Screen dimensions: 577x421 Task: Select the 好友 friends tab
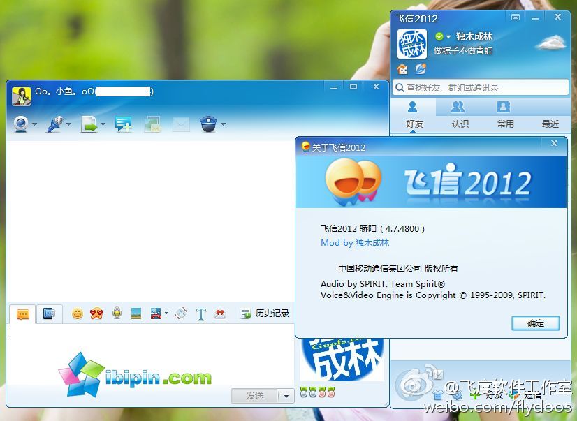pyautogui.click(x=414, y=115)
